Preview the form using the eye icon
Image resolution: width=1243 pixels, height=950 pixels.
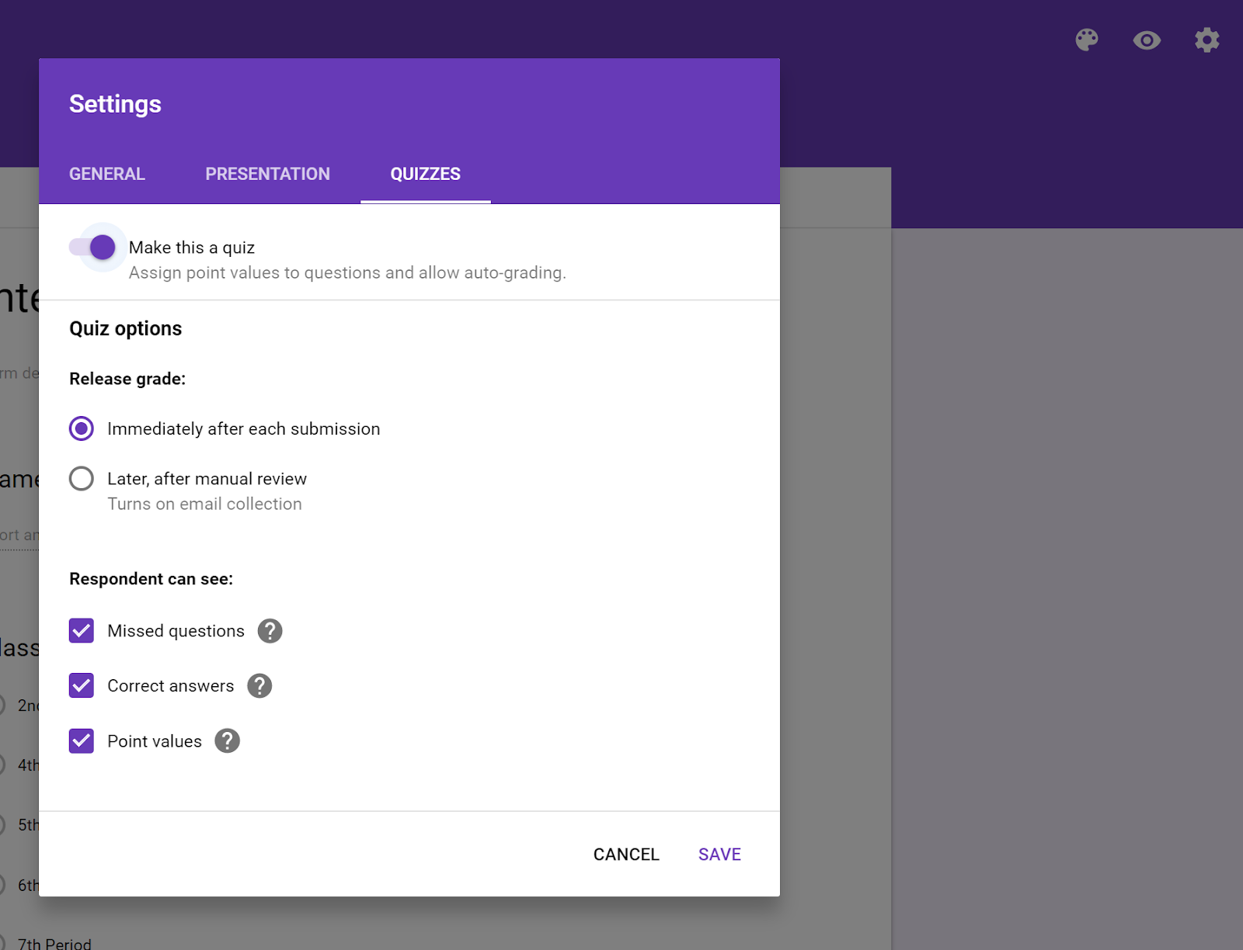click(x=1146, y=40)
